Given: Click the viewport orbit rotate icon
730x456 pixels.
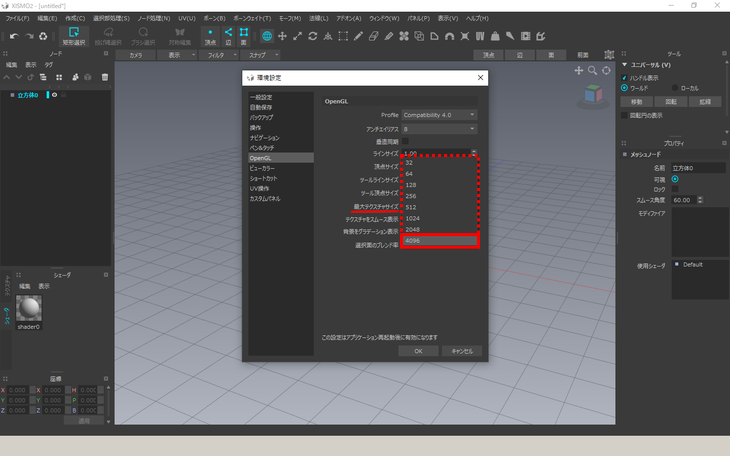Looking at the screenshot, I should [606, 70].
